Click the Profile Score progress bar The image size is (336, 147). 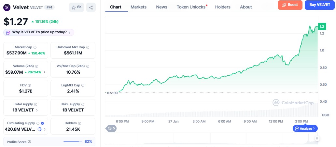[73, 142]
